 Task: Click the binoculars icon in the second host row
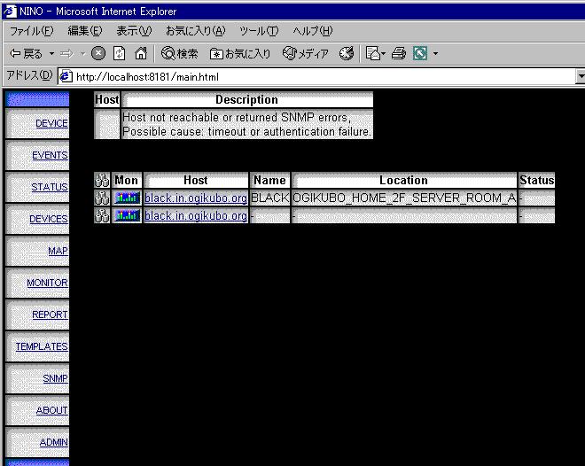(x=102, y=216)
